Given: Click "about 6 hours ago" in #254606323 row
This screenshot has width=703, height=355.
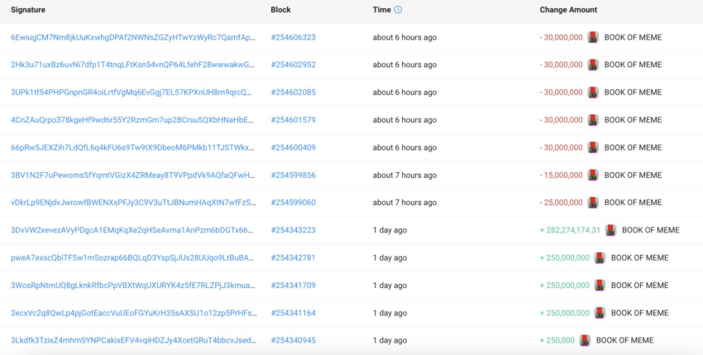Looking at the screenshot, I should point(404,37).
